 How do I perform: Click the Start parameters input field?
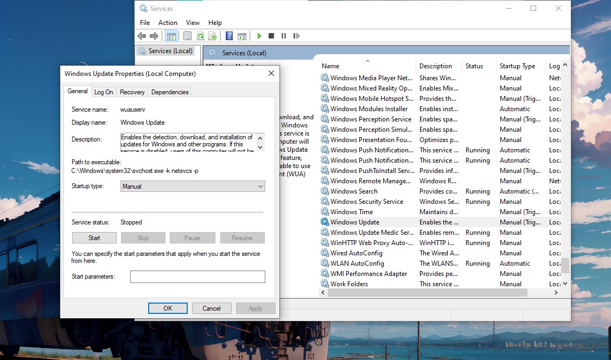pos(198,277)
